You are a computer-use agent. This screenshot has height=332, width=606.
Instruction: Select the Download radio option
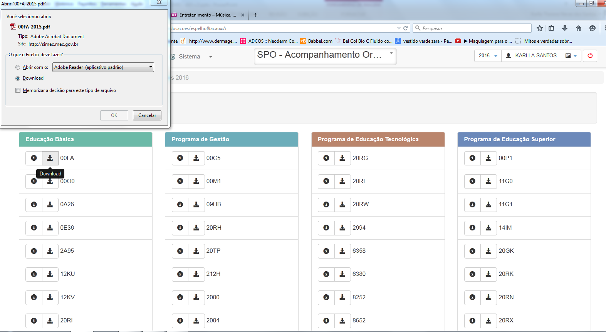click(x=18, y=78)
